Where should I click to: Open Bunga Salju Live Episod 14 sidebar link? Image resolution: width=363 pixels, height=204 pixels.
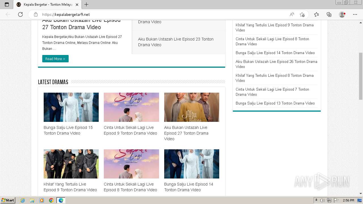pyautogui.click(x=275, y=53)
